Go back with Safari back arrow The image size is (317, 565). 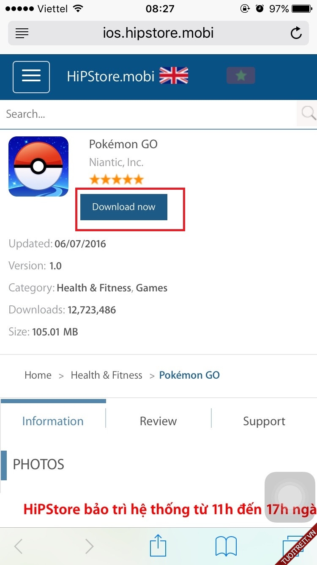pos(18,546)
